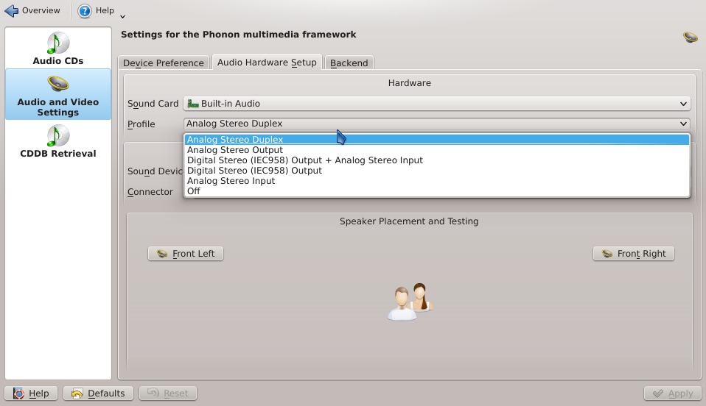Open the Help toolbar menu

tap(101, 10)
